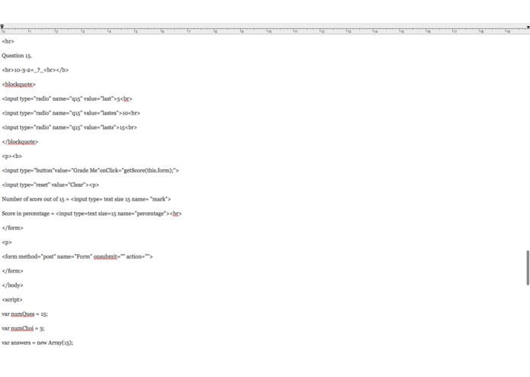The height and width of the screenshot is (377, 530).
Task: Click the second '</form>' line above '</body>'
Action: pos(12,271)
